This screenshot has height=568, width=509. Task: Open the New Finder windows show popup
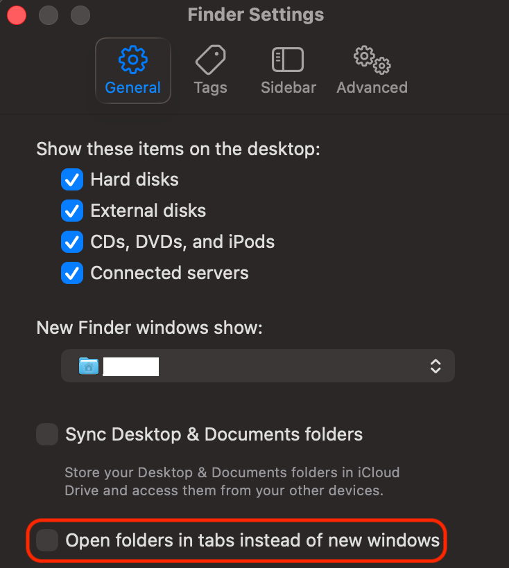[258, 366]
